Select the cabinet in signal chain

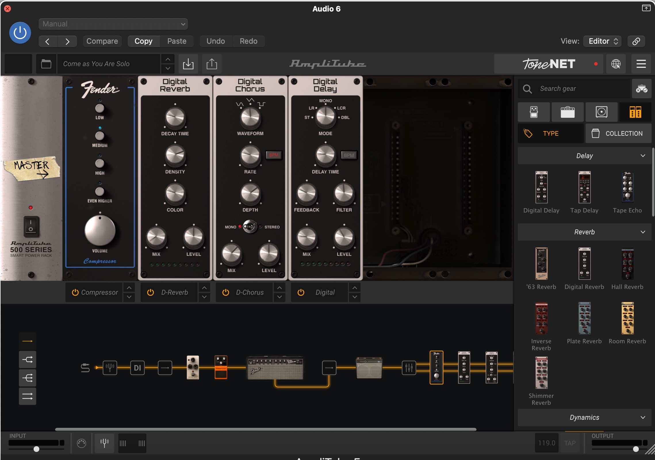click(x=369, y=368)
